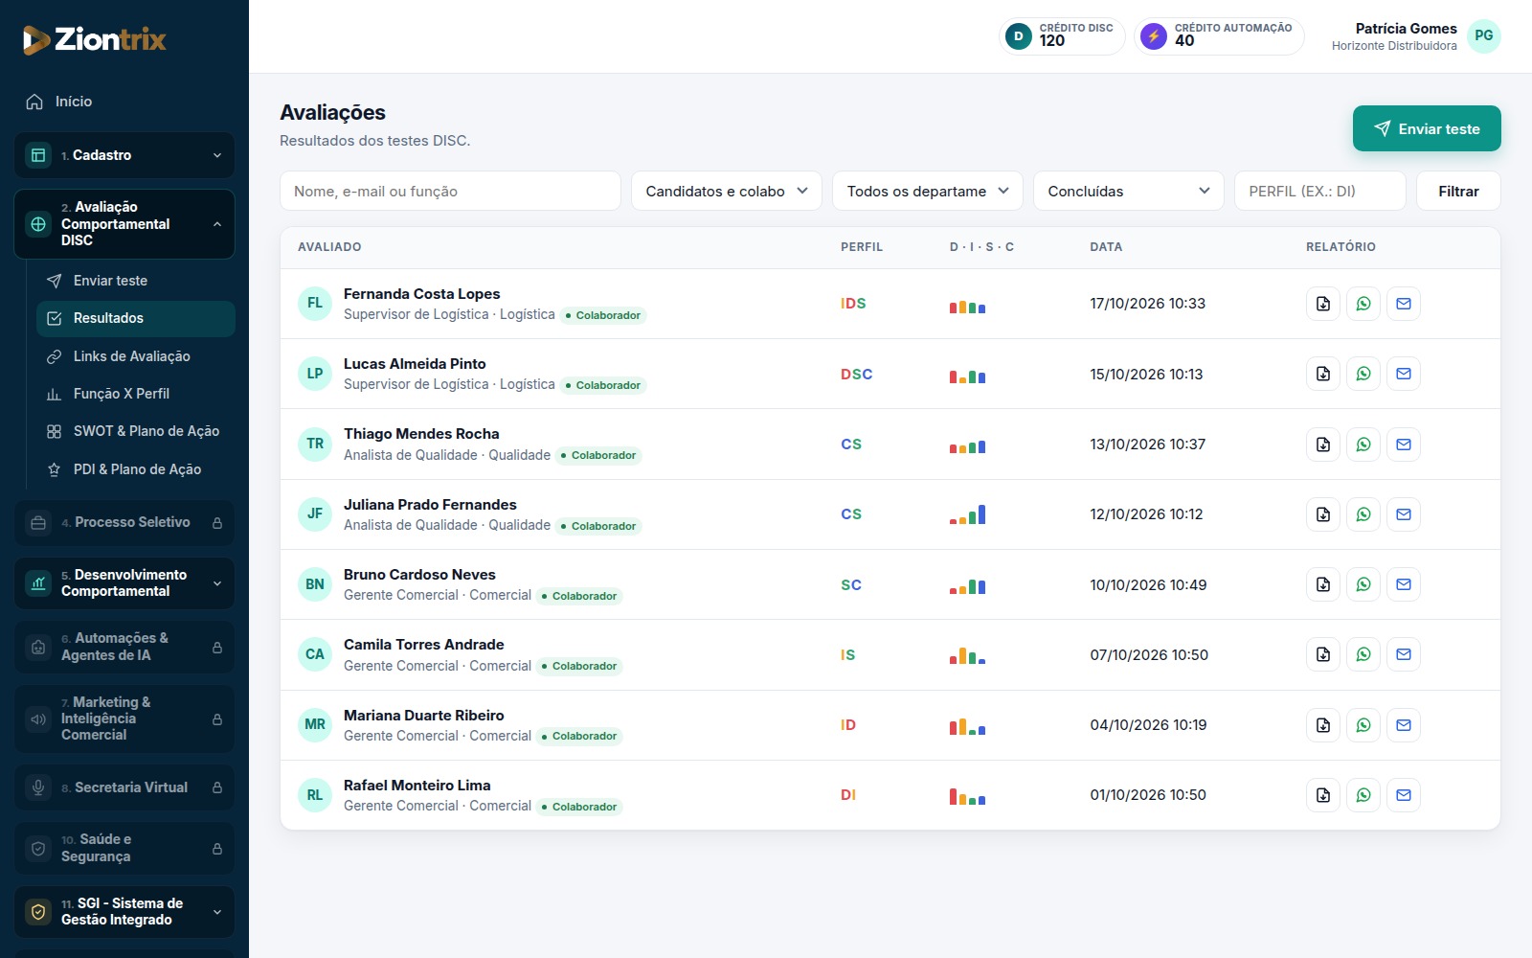Viewport: 1532px width, 958px height.
Task: Open Todos os departamentos dropdown
Action: (x=928, y=191)
